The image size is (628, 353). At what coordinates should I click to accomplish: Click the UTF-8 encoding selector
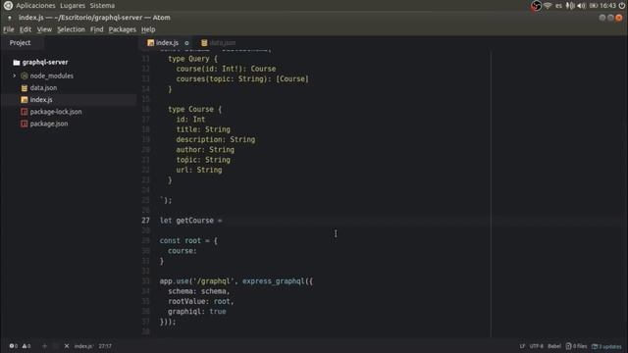pyautogui.click(x=537, y=346)
